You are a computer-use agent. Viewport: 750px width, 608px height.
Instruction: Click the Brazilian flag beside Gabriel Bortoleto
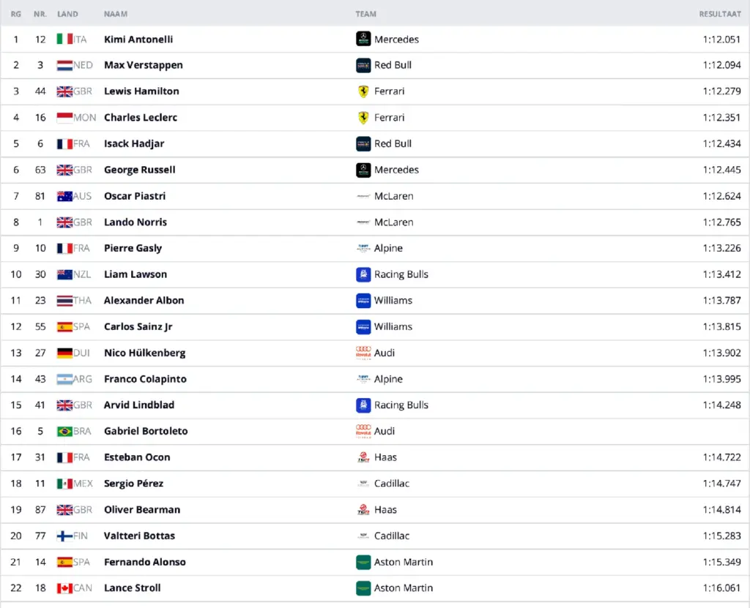(64, 431)
